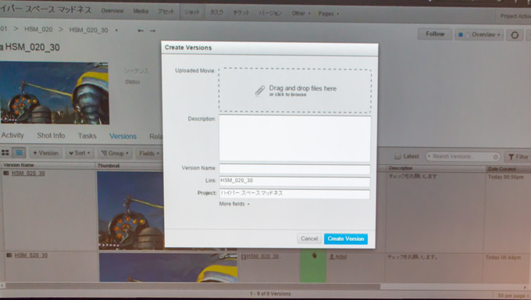Open the Filter panel
This screenshot has height=300, width=531.
519,157
